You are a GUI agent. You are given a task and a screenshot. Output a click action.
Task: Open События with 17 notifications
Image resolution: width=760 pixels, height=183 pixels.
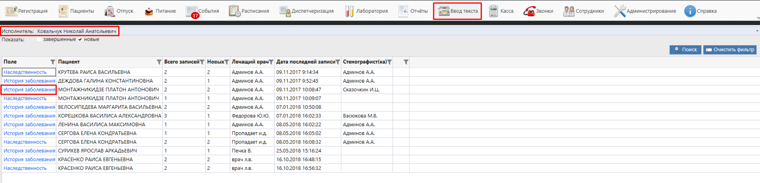192,11
